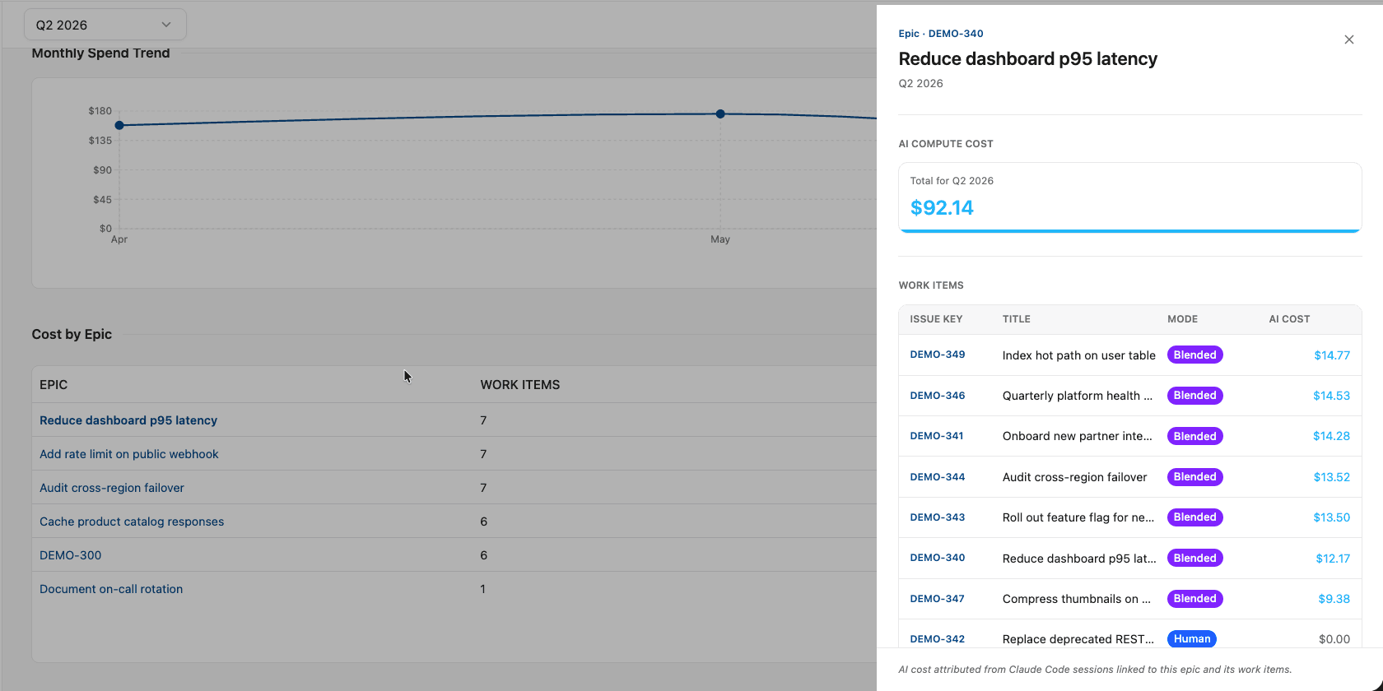Open issue DEMO-342 link
This screenshot has width=1383, height=691.
937,639
